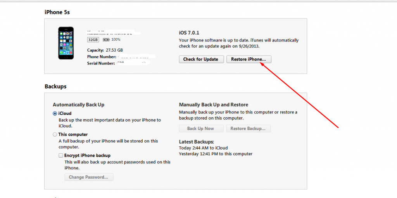Click the 32GB storage badge

[93, 40]
